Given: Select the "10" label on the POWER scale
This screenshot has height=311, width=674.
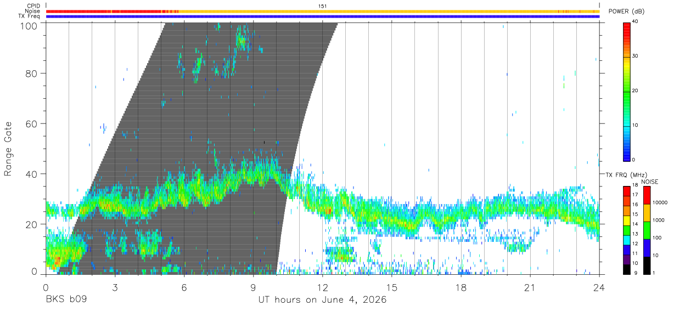Looking at the screenshot, I should pyautogui.click(x=635, y=126).
